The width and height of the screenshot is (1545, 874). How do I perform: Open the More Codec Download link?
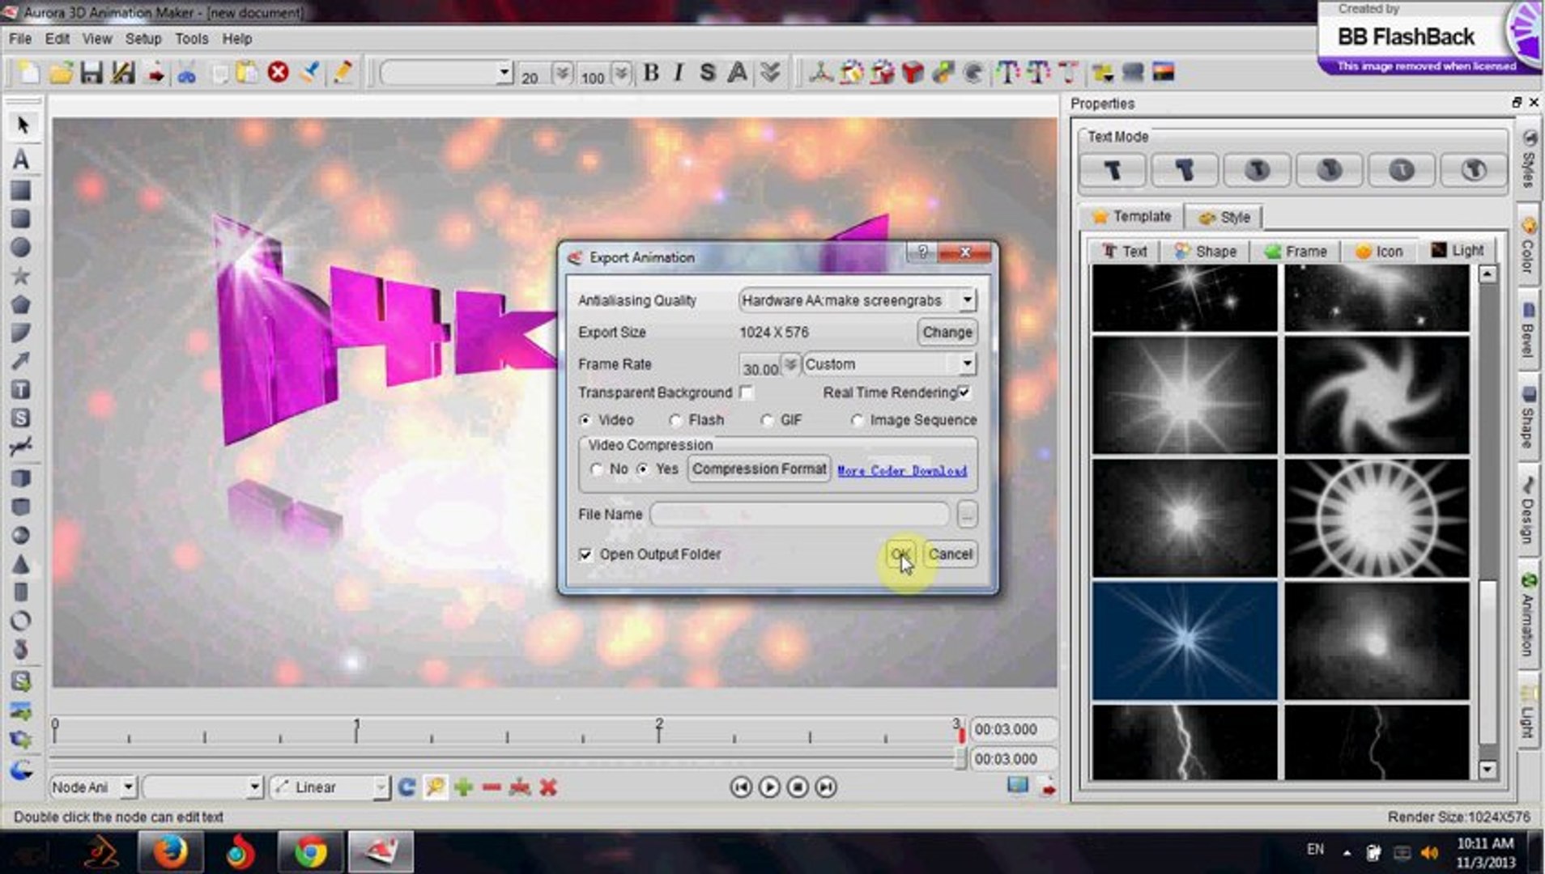[901, 470]
